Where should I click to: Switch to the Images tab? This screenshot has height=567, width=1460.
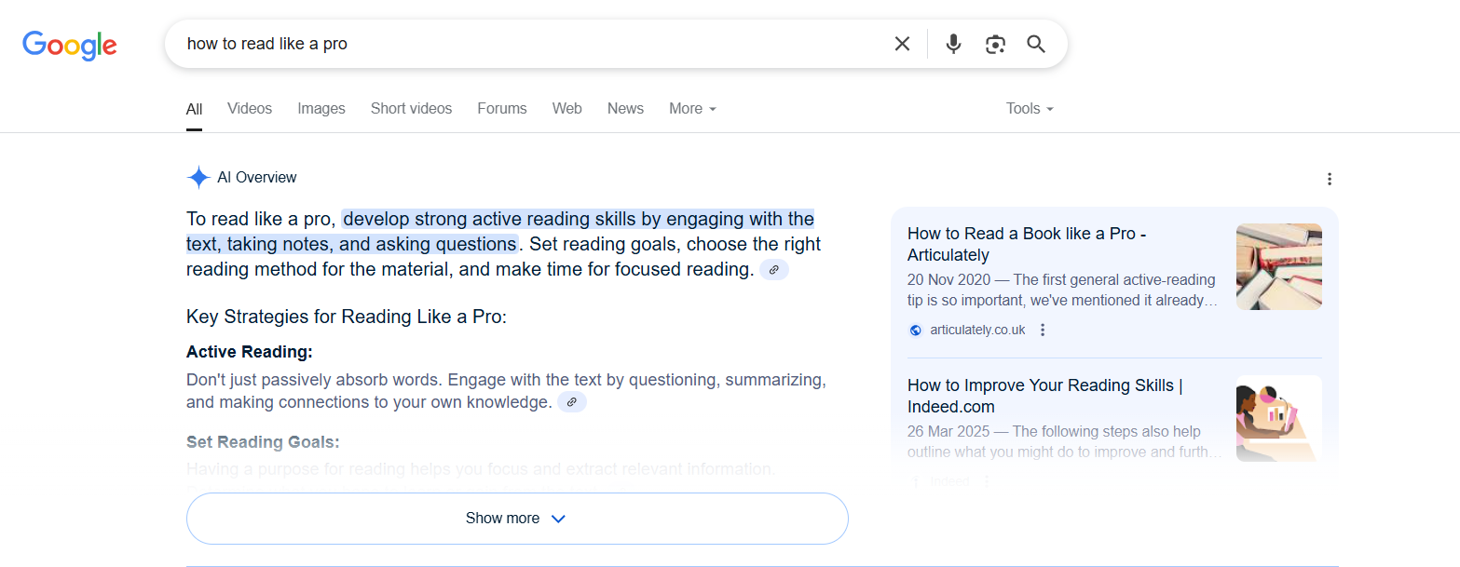(321, 109)
